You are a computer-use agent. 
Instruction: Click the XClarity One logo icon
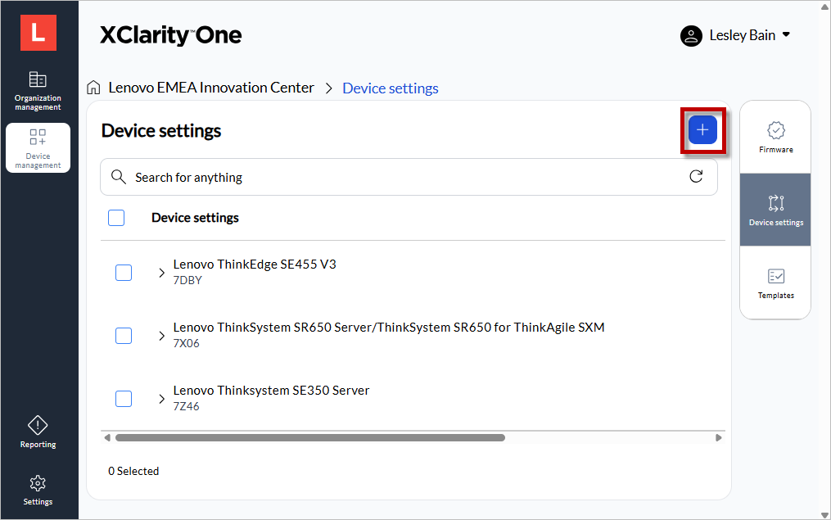point(38,32)
